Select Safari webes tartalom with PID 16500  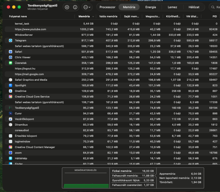click(112, 46)
